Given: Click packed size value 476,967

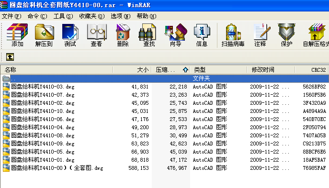Looking at the screenshot, I should pos(177,168).
